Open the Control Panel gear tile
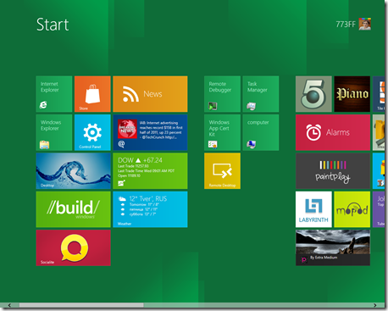This screenshot has width=388, height=311. click(92, 132)
